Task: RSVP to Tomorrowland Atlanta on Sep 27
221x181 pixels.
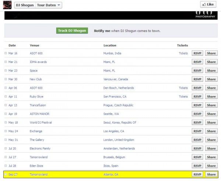Action: coord(197,174)
